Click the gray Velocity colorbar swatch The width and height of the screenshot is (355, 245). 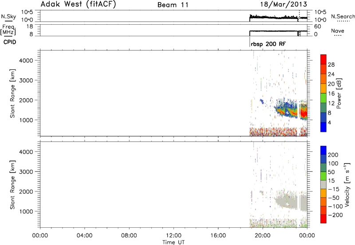(323, 185)
